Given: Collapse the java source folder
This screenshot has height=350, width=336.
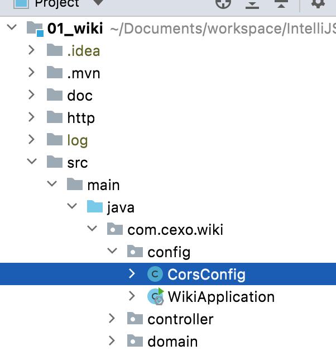Looking at the screenshot, I should 72,206.
